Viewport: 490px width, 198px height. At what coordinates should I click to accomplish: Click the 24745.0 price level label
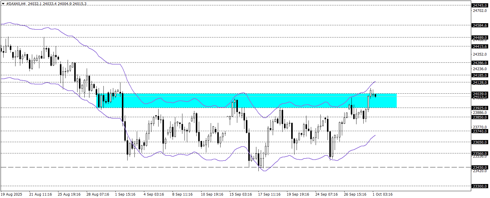(x=480, y=5)
